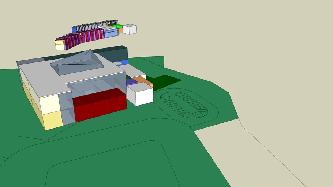Select the floating white cube above the site
Screen dimensions: 333x187
(130, 29)
